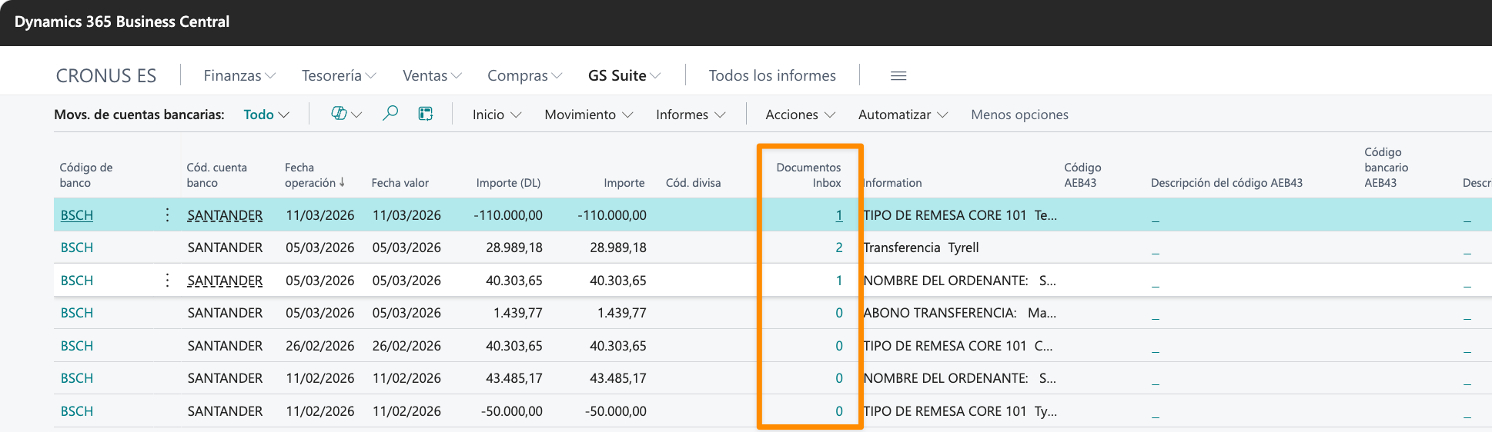Sort by Documentos Inbox column header
1492x432 pixels.
pyautogui.click(x=808, y=175)
